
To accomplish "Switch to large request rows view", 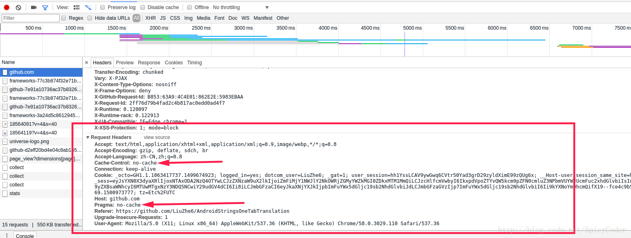I will coord(77,7).
